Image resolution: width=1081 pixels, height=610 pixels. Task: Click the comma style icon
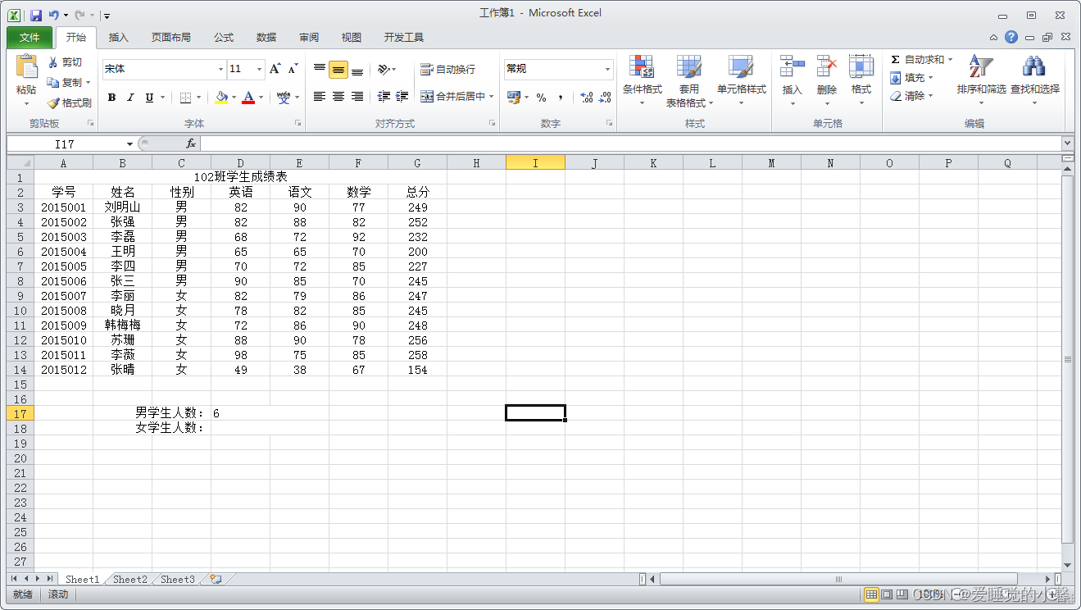pos(560,98)
